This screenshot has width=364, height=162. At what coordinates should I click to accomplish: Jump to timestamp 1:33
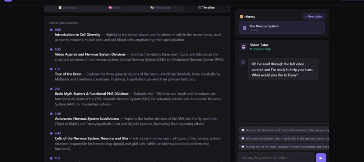(x=57, y=69)
